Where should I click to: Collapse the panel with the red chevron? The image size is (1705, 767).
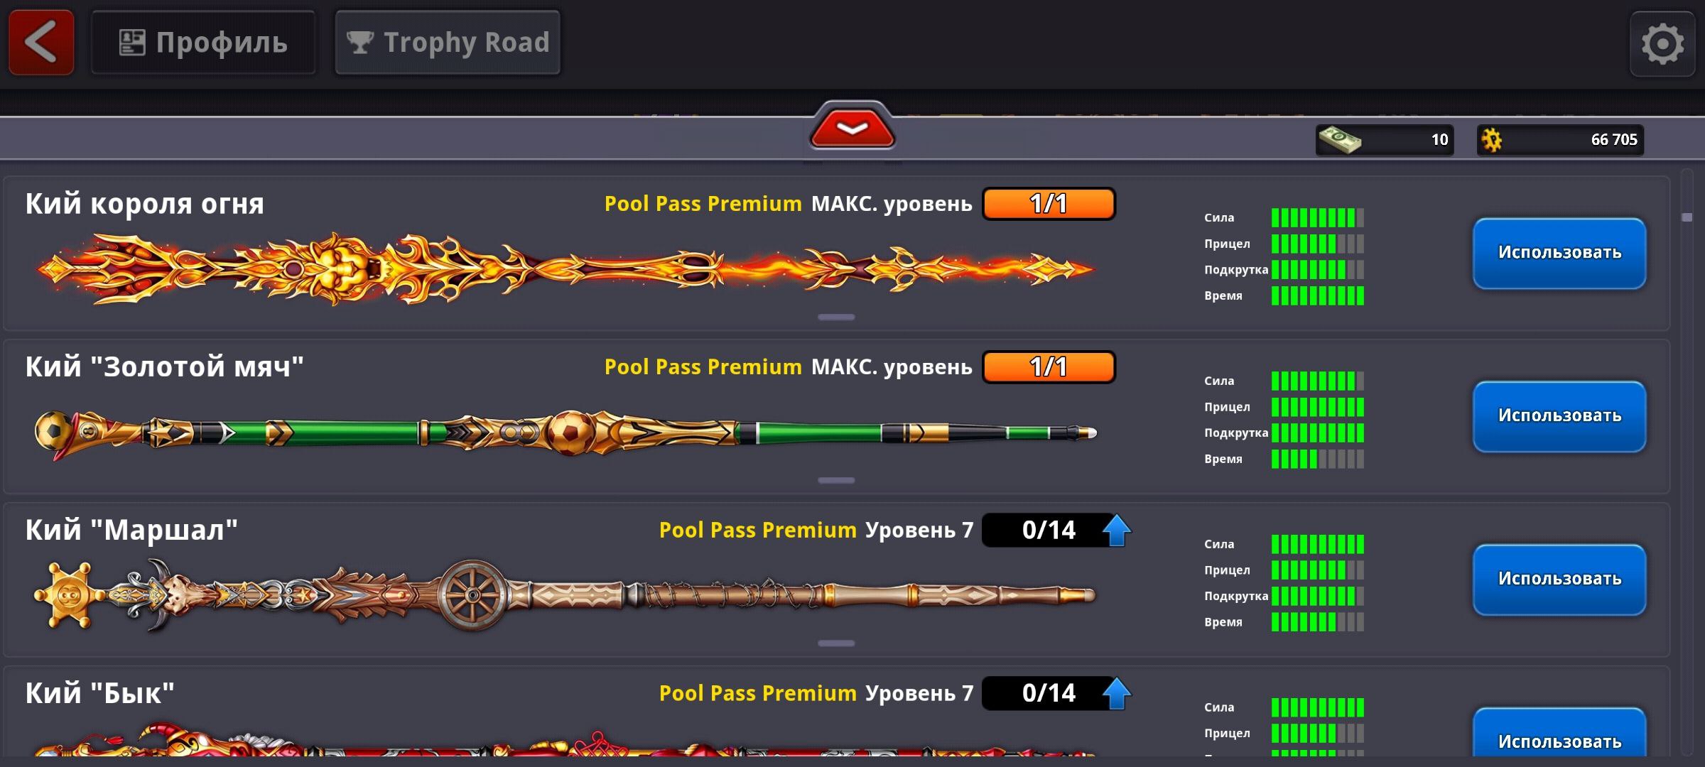[852, 126]
